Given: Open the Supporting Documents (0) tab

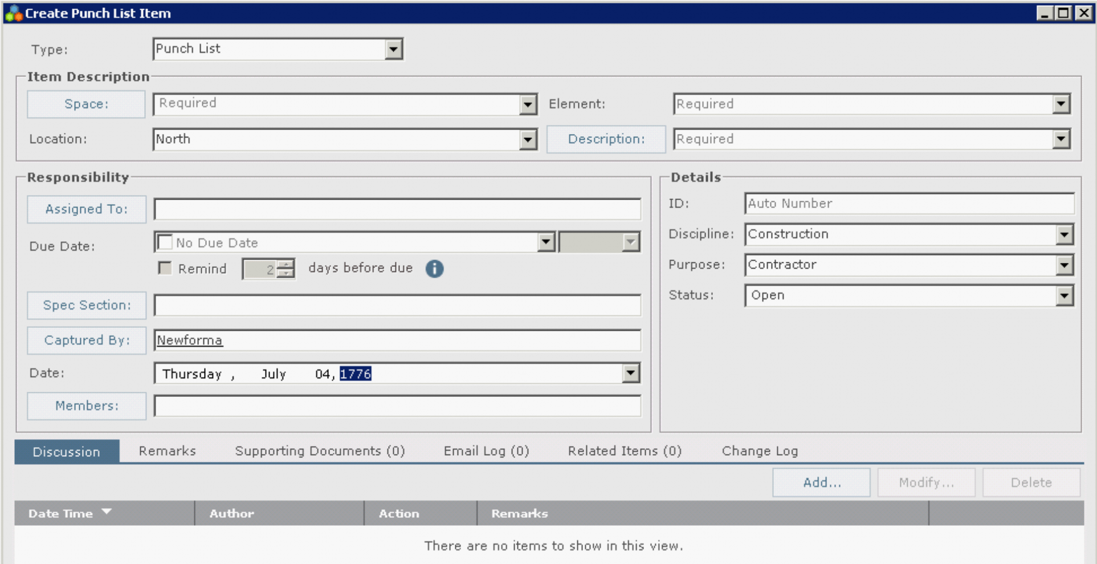Looking at the screenshot, I should (320, 451).
